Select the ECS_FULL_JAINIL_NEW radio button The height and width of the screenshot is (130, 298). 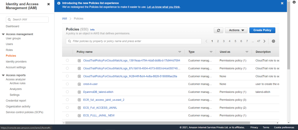coord(67,115)
